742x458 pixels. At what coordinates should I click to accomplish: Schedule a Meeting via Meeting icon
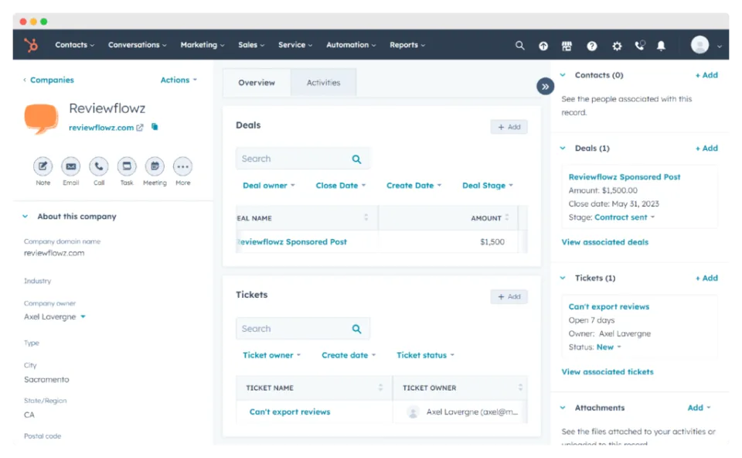point(155,166)
